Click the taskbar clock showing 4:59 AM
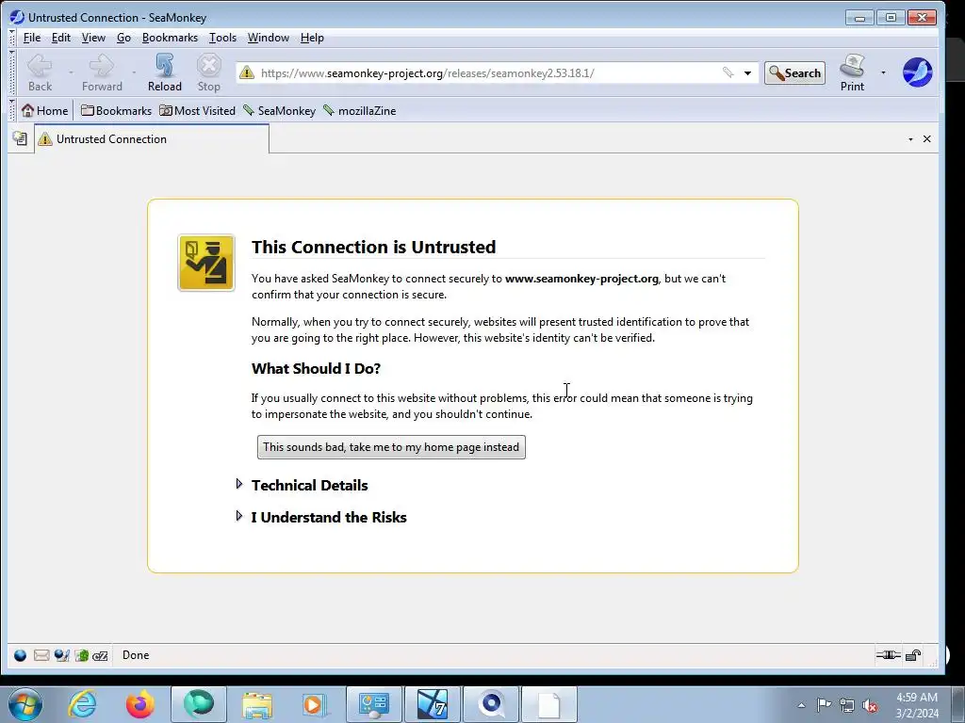 tap(917, 705)
